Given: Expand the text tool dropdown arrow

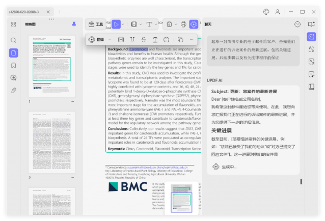Looking at the screenshot, I should click(156, 24).
